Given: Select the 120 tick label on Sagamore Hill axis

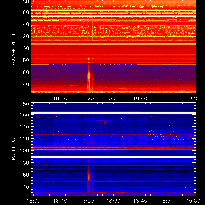Looking at the screenshot, I should (24, 36).
